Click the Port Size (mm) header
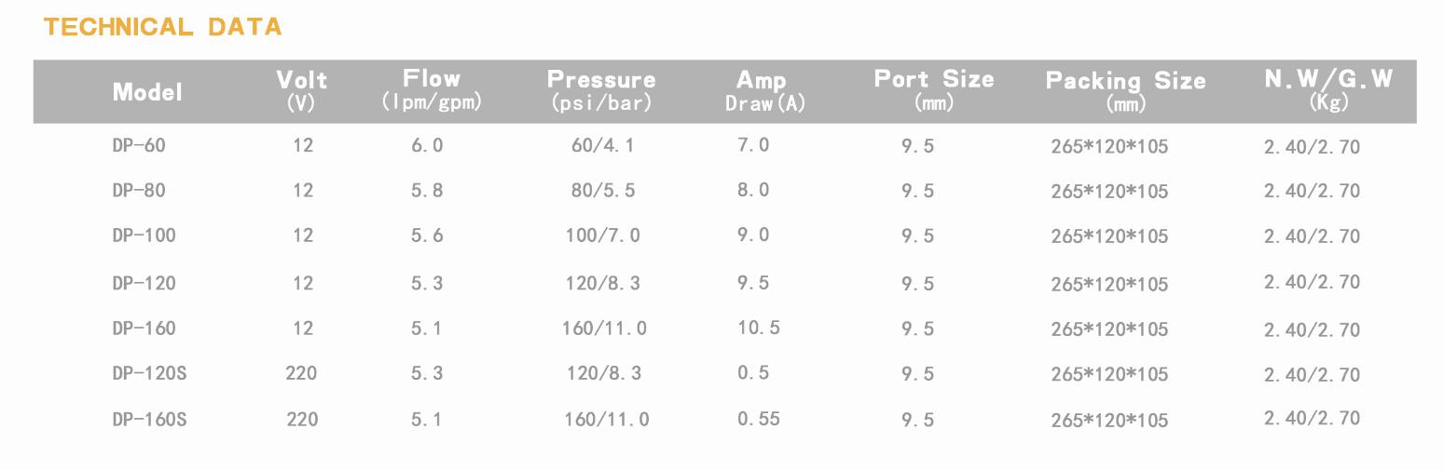Screen dimensions: 1444x470 click(934, 90)
